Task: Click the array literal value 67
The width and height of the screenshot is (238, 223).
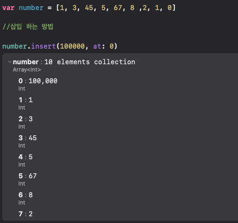Action: 118,8
